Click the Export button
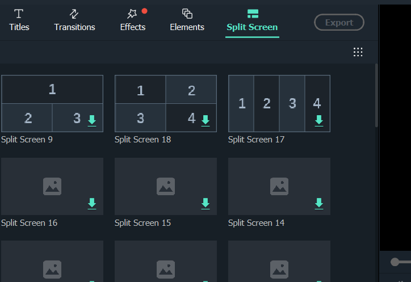Screen dimensions: 411x282 coord(339,22)
